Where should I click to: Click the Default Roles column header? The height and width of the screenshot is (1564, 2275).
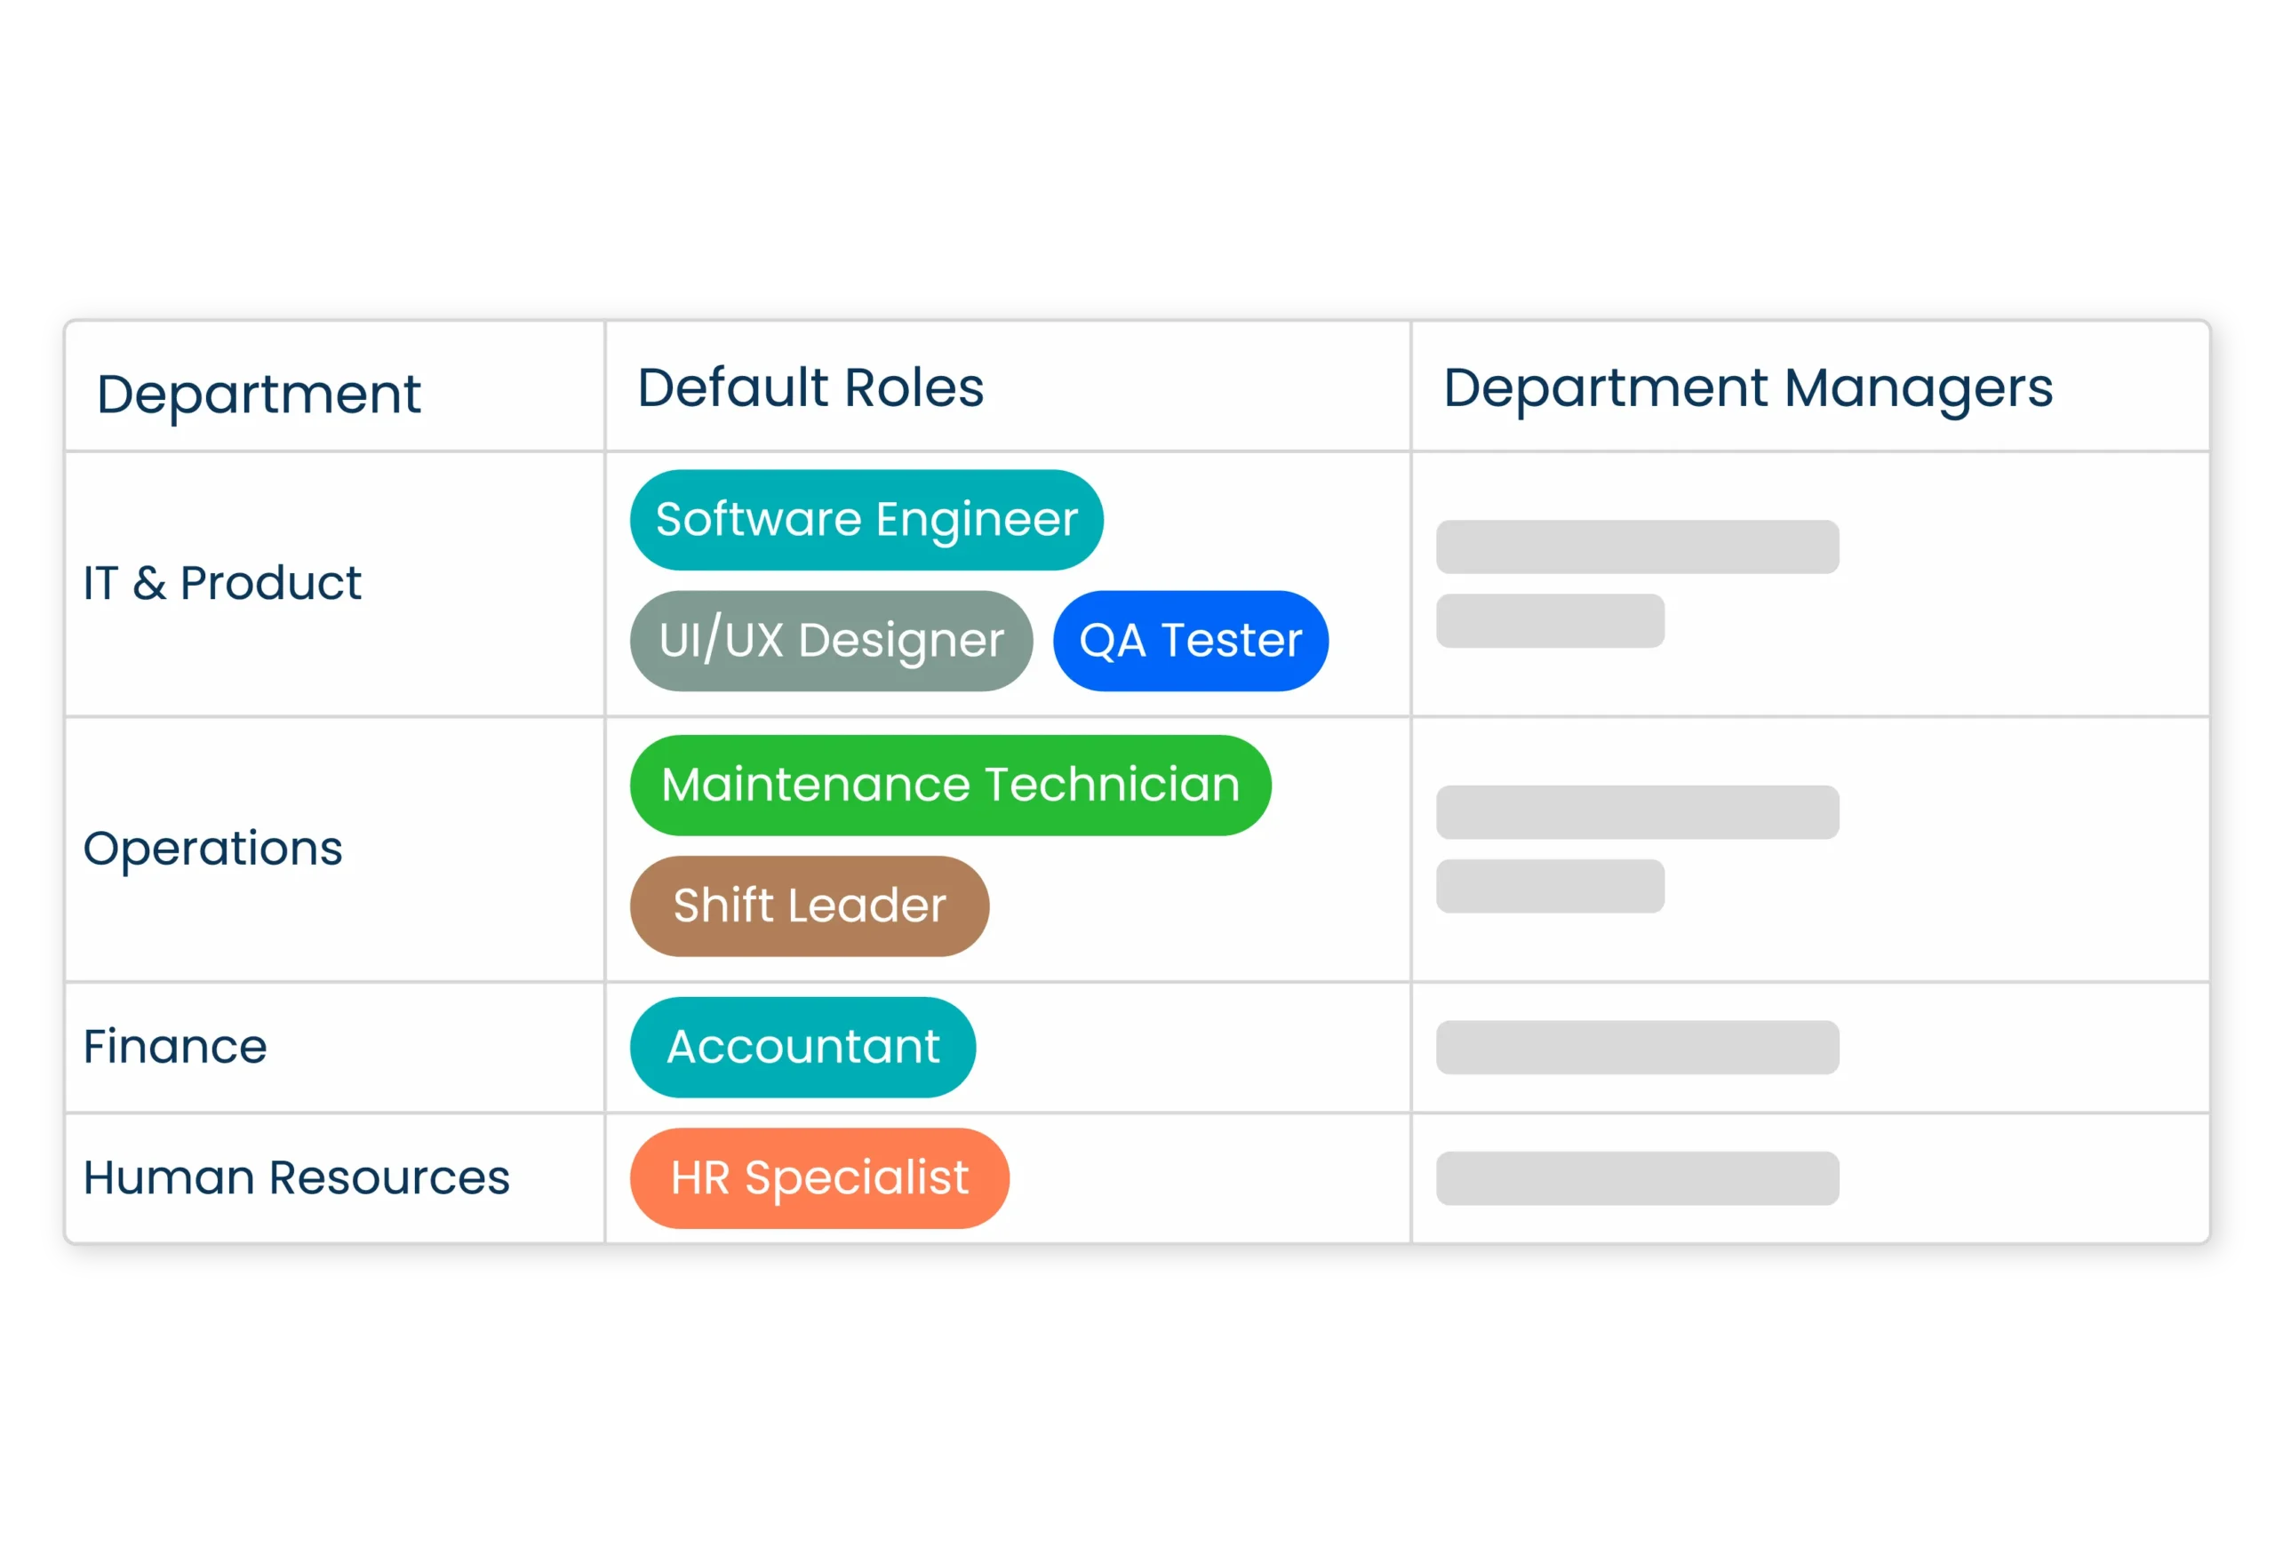[x=810, y=387]
